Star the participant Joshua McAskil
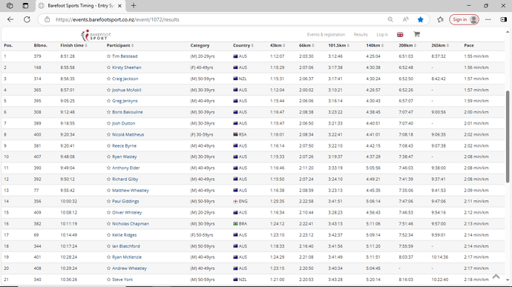This screenshot has width=512, height=287. point(109,90)
